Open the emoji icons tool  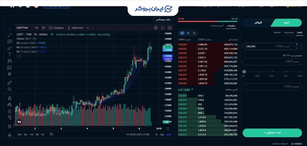(x=10, y=74)
